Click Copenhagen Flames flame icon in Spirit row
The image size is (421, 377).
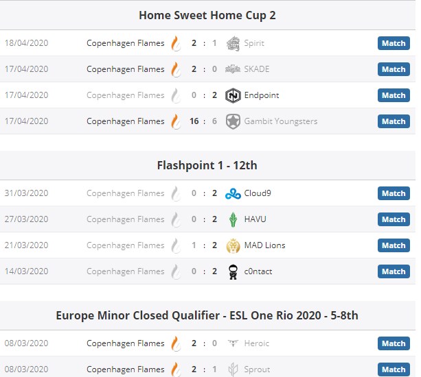(x=176, y=43)
